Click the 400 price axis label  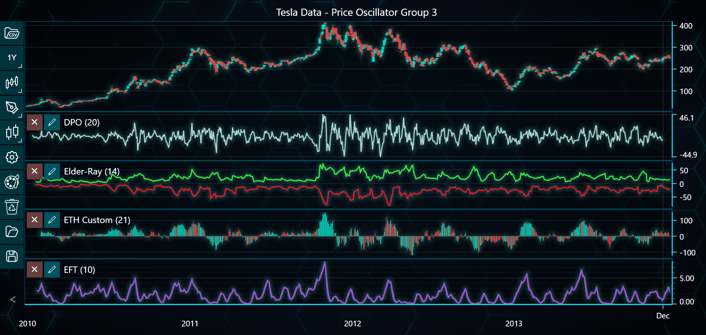coord(686,26)
